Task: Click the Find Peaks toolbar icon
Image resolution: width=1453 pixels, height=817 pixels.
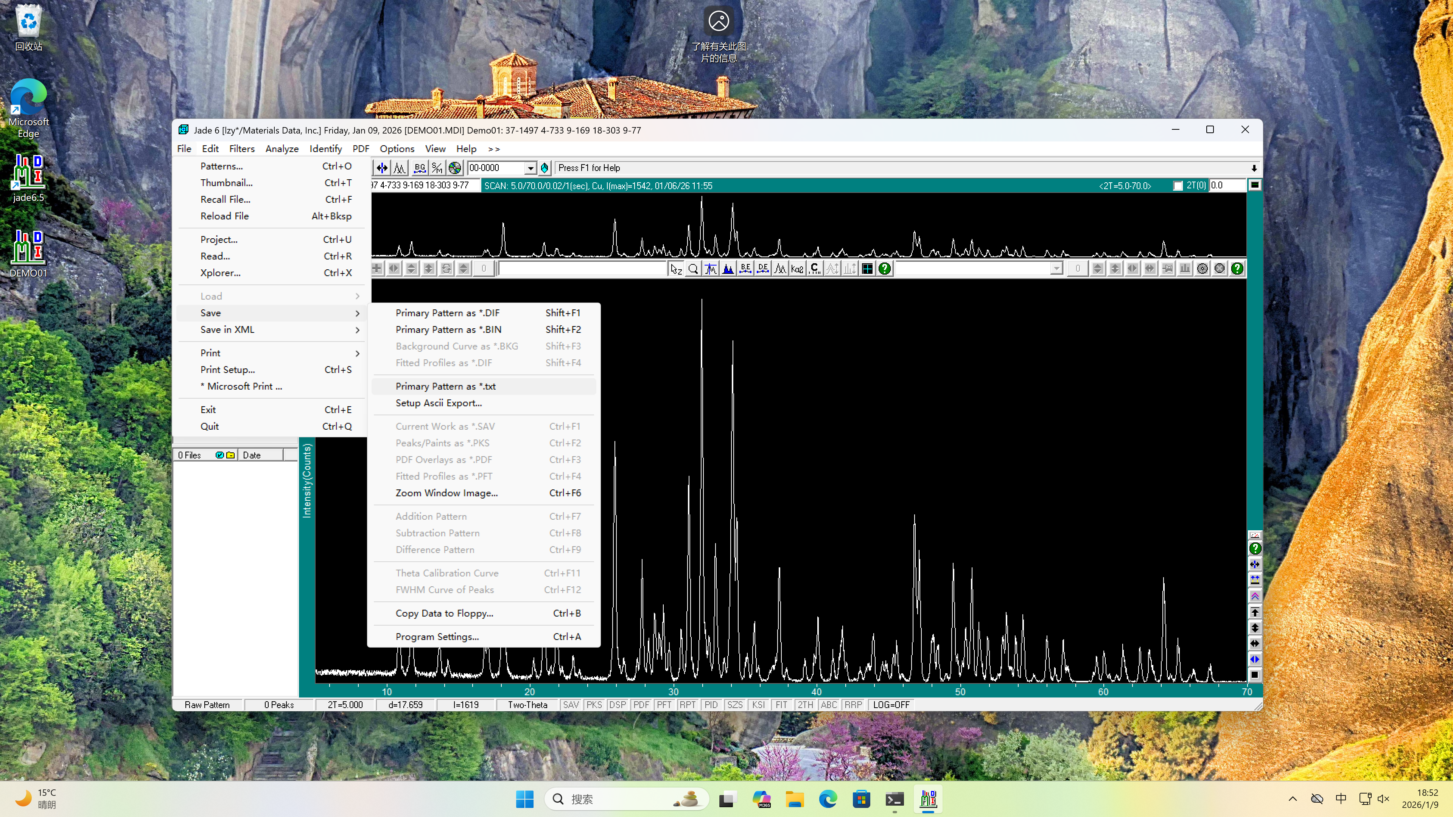Action: click(400, 168)
